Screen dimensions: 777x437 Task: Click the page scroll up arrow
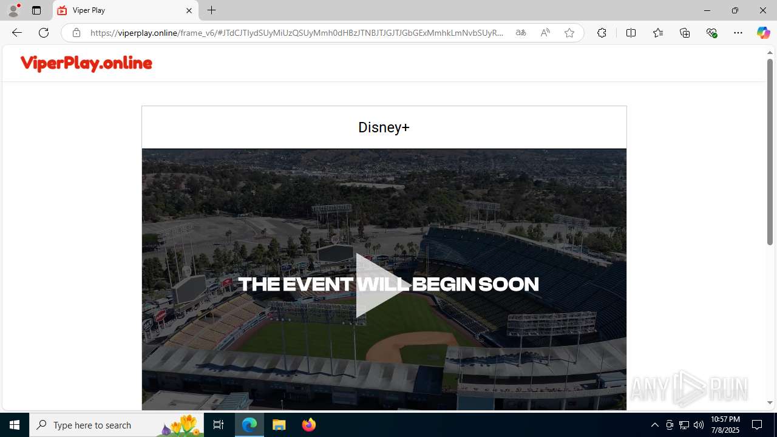click(770, 53)
